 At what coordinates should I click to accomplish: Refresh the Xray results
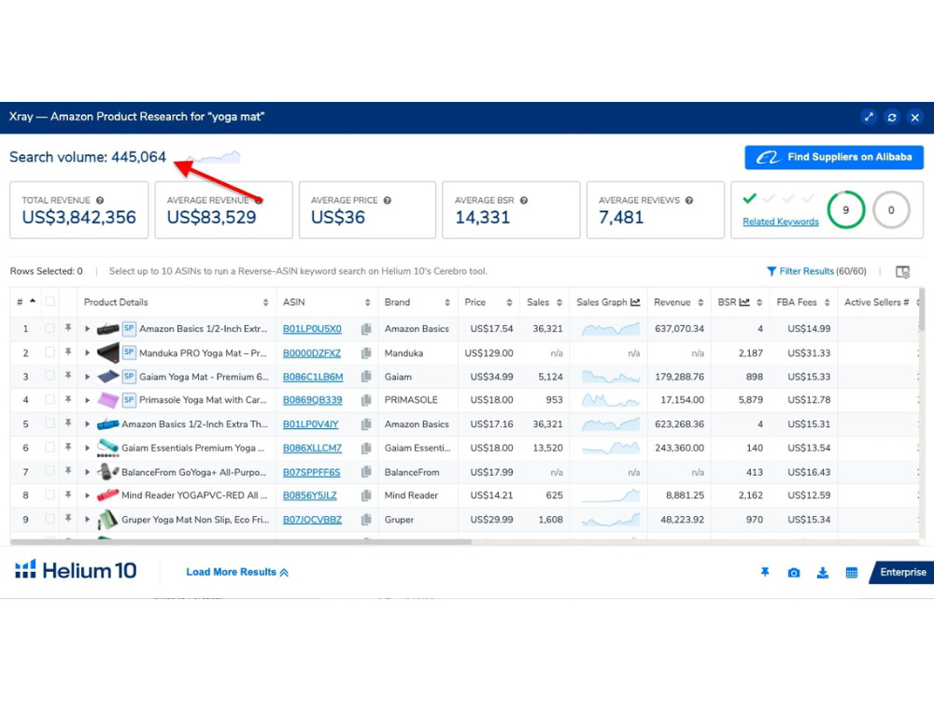pos(892,118)
